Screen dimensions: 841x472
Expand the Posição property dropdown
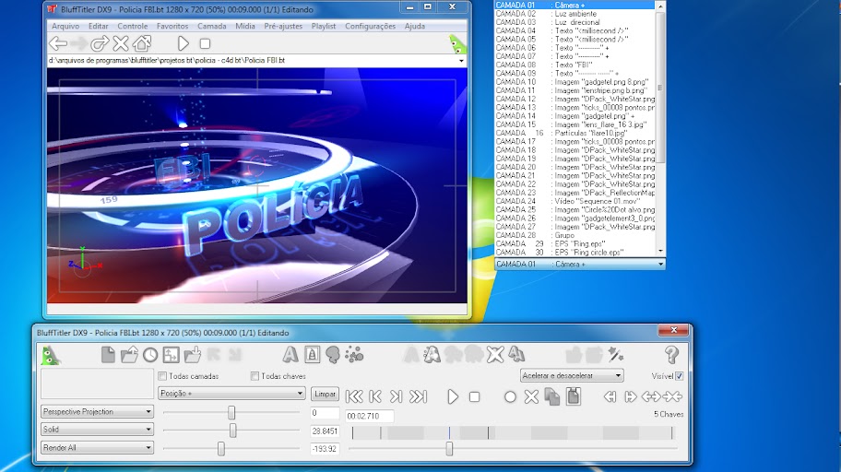(x=231, y=394)
